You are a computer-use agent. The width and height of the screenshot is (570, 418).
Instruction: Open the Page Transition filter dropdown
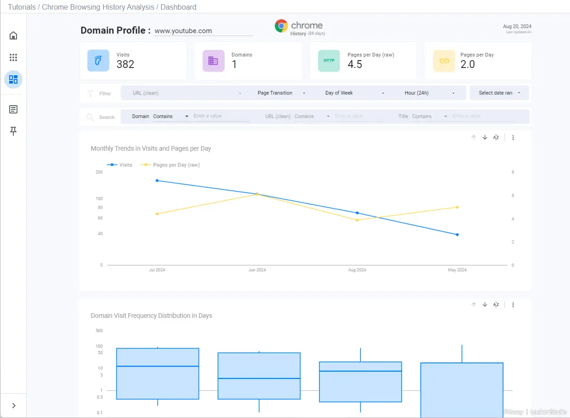(x=281, y=93)
